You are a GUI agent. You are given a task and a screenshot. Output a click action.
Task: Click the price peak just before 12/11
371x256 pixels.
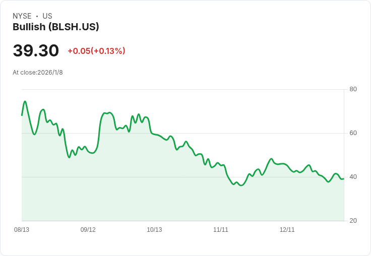(271, 159)
